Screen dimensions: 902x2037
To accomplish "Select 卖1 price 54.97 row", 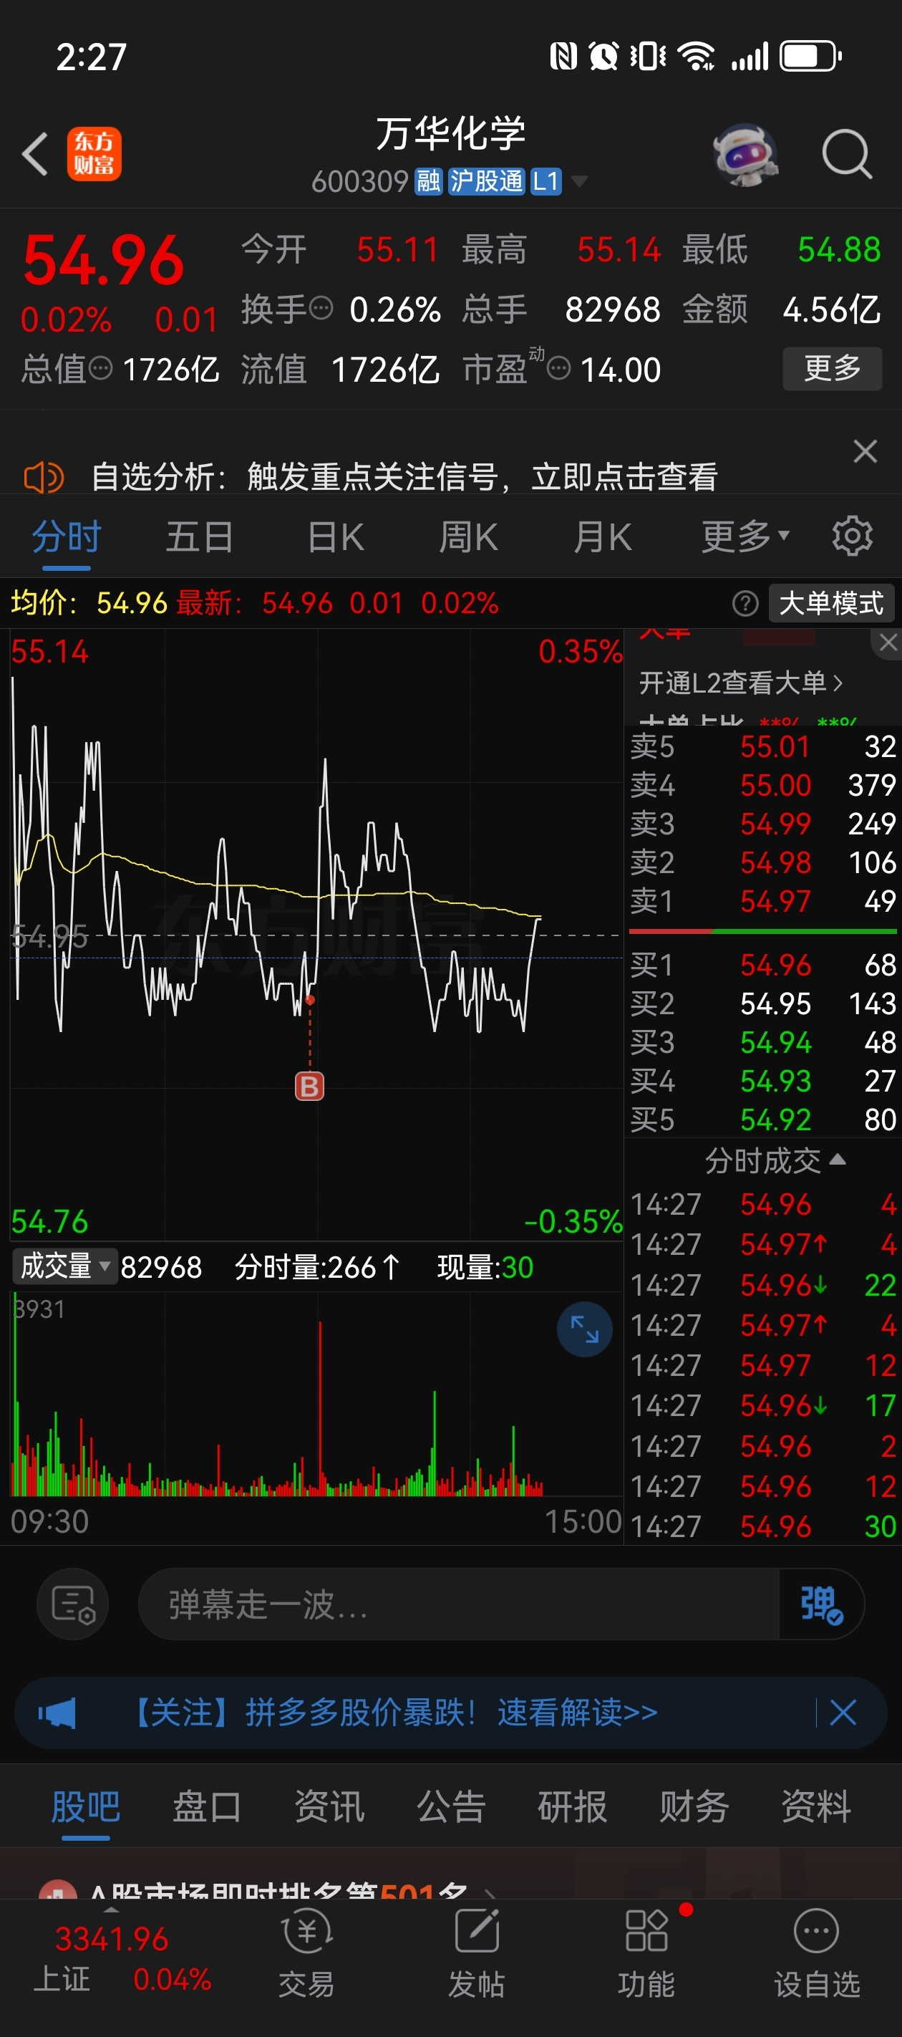I will [x=763, y=902].
